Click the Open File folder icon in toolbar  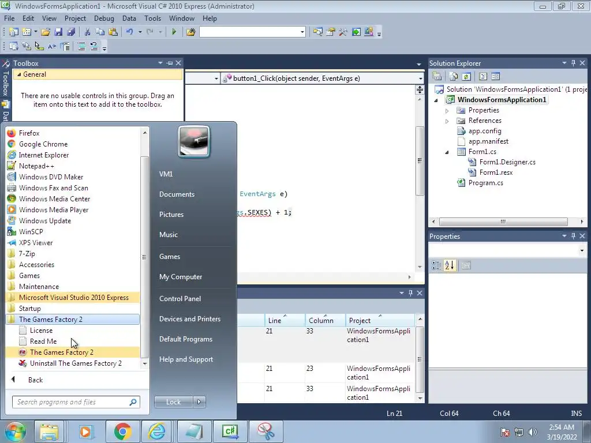coord(46,32)
